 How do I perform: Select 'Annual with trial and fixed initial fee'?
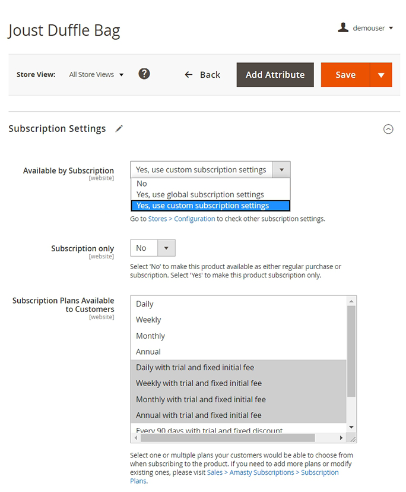pos(199,415)
